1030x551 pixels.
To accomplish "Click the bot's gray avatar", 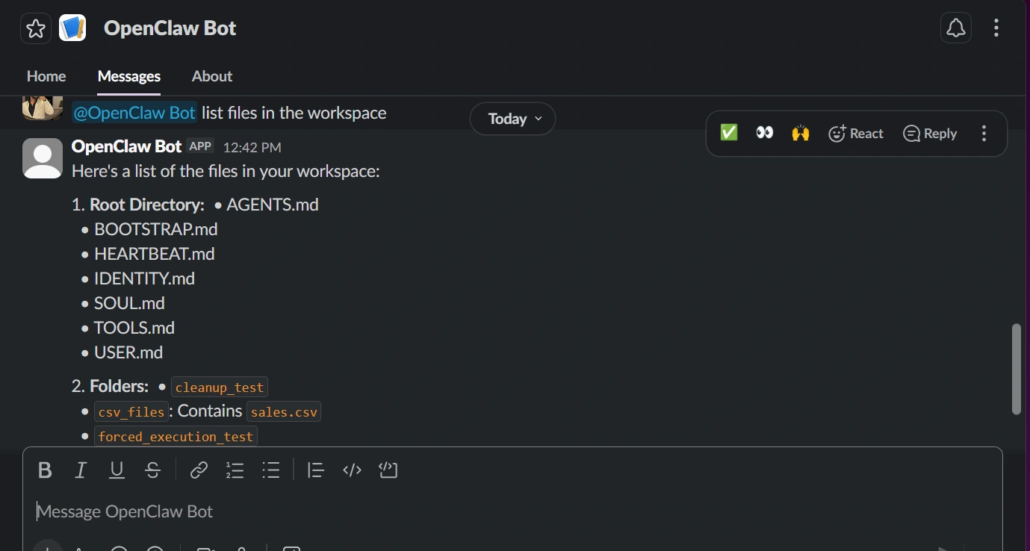I will (43, 158).
